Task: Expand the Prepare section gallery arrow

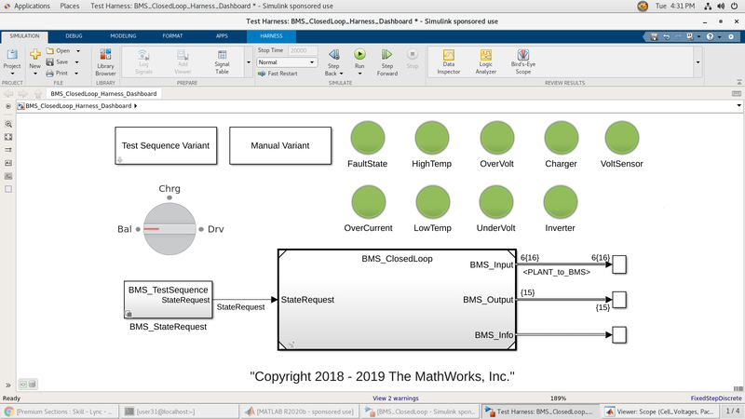Action: coord(248,62)
